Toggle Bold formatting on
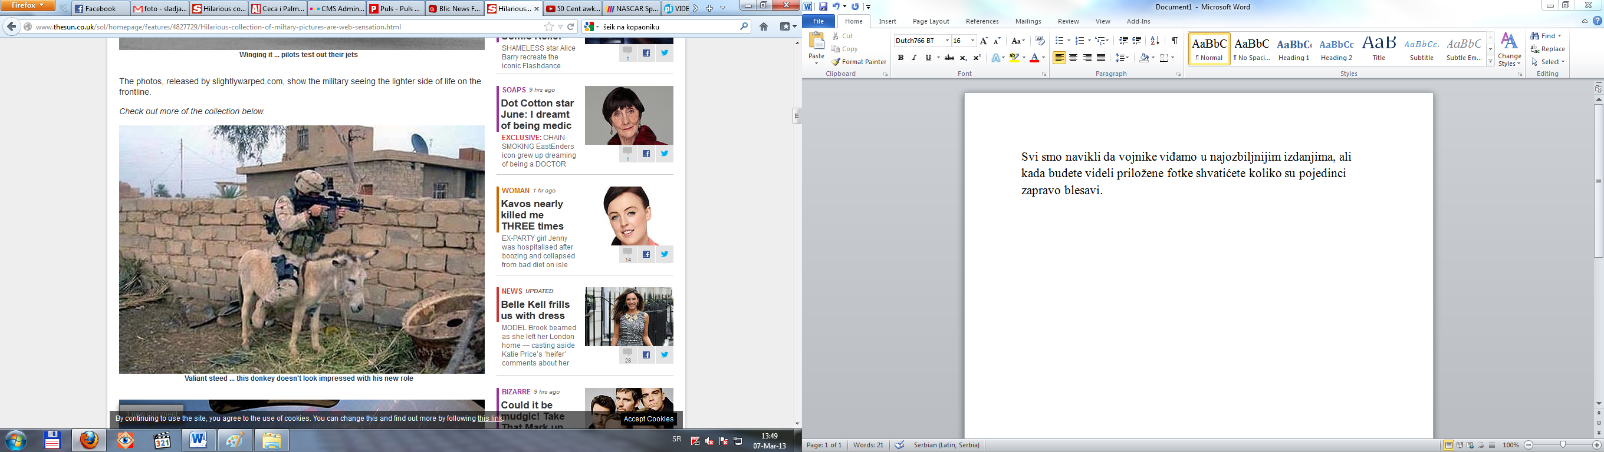The width and height of the screenshot is (1604, 452). point(900,58)
